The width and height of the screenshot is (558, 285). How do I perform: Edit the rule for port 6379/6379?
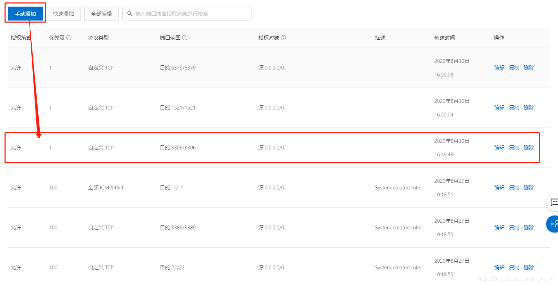(499, 67)
